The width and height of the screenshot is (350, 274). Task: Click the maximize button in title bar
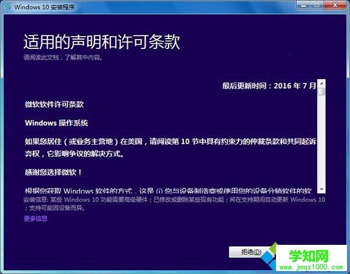[316, 5]
